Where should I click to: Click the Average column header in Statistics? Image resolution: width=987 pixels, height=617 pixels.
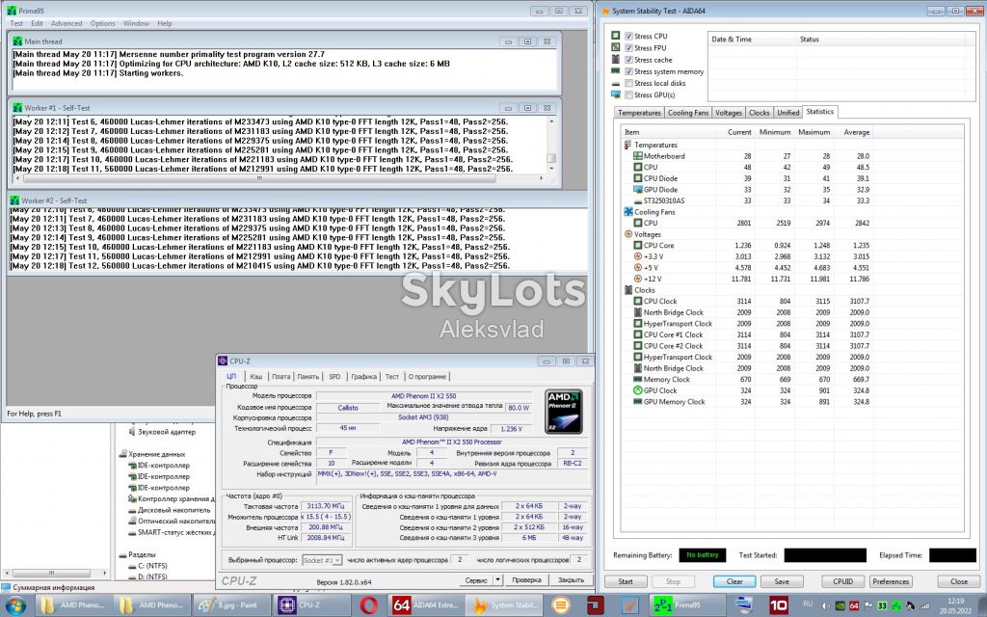tap(857, 132)
